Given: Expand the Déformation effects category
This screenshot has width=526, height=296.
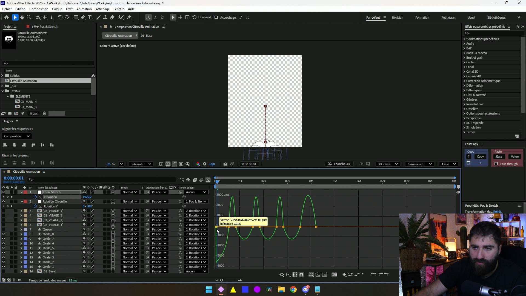Looking at the screenshot, I should (x=464, y=86).
